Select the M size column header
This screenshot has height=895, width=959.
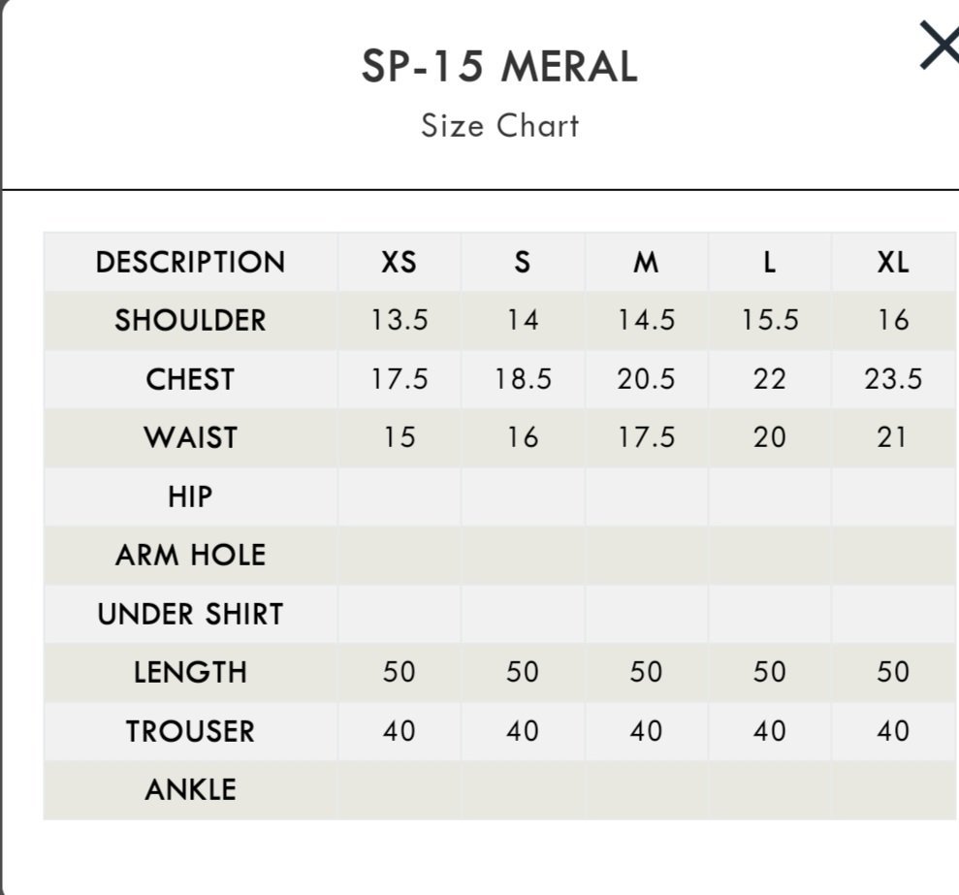[646, 263]
